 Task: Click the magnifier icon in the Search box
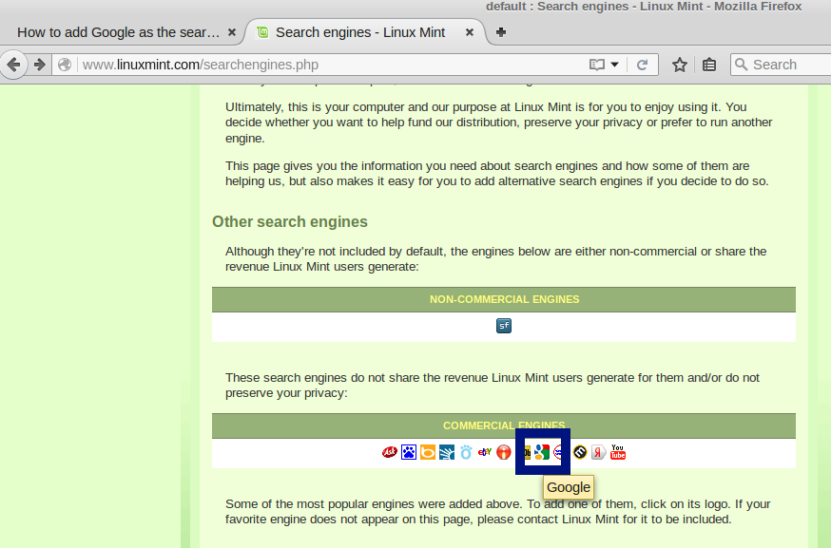(x=742, y=65)
